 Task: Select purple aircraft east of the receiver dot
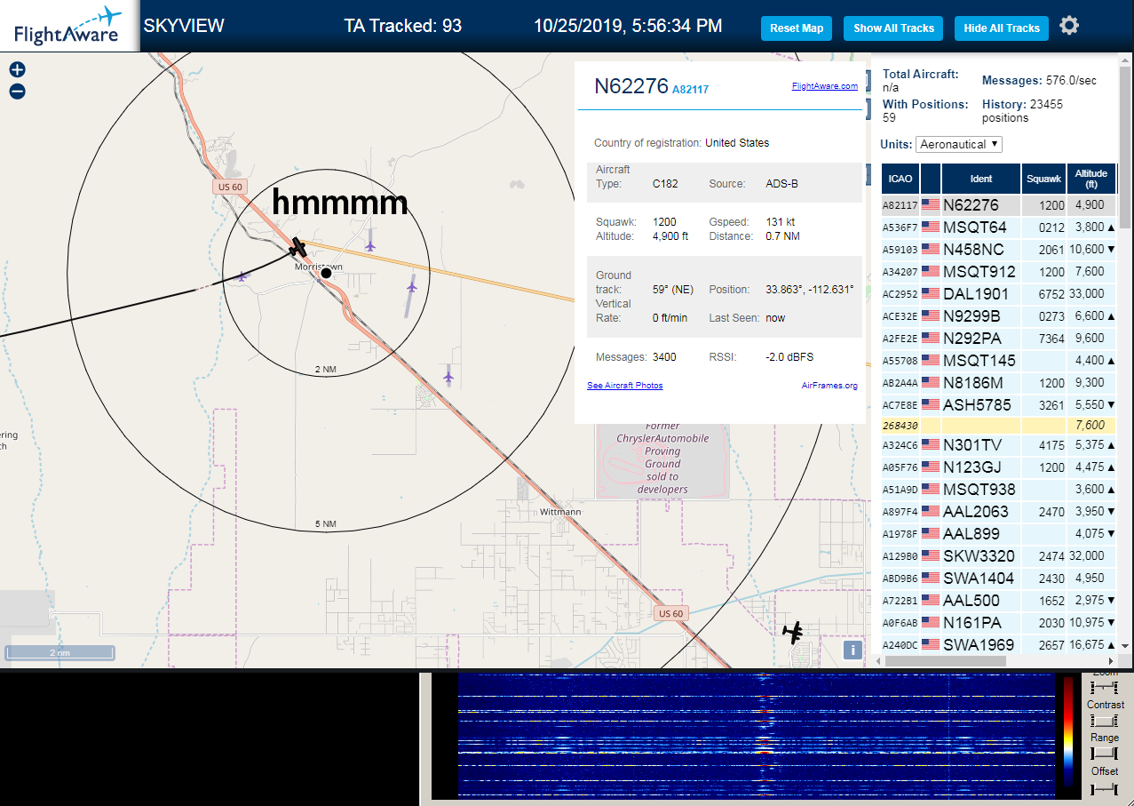(x=411, y=286)
